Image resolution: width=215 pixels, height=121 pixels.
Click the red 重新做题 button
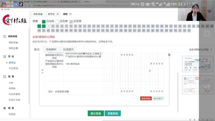click(146, 98)
